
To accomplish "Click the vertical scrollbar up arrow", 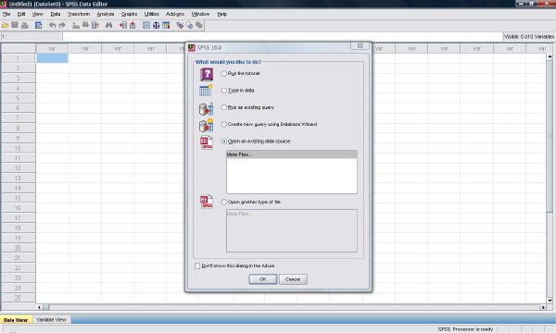I will click(550, 56).
